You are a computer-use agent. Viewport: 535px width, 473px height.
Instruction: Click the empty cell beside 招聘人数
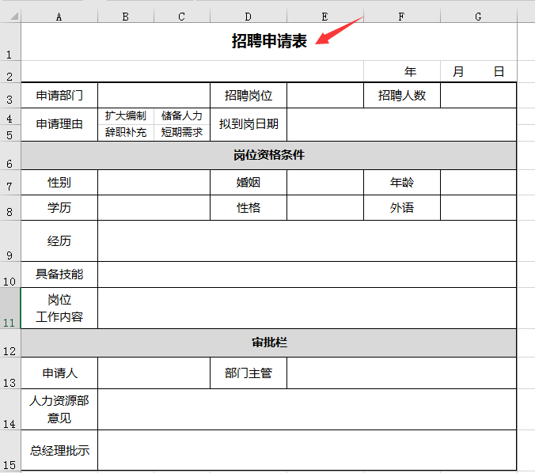click(x=478, y=95)
